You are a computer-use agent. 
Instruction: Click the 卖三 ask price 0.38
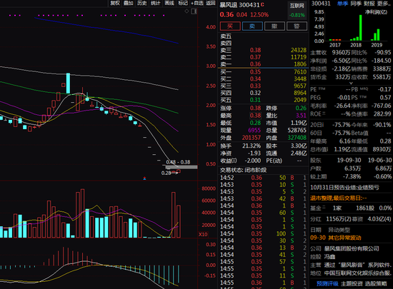click(255, 50)
